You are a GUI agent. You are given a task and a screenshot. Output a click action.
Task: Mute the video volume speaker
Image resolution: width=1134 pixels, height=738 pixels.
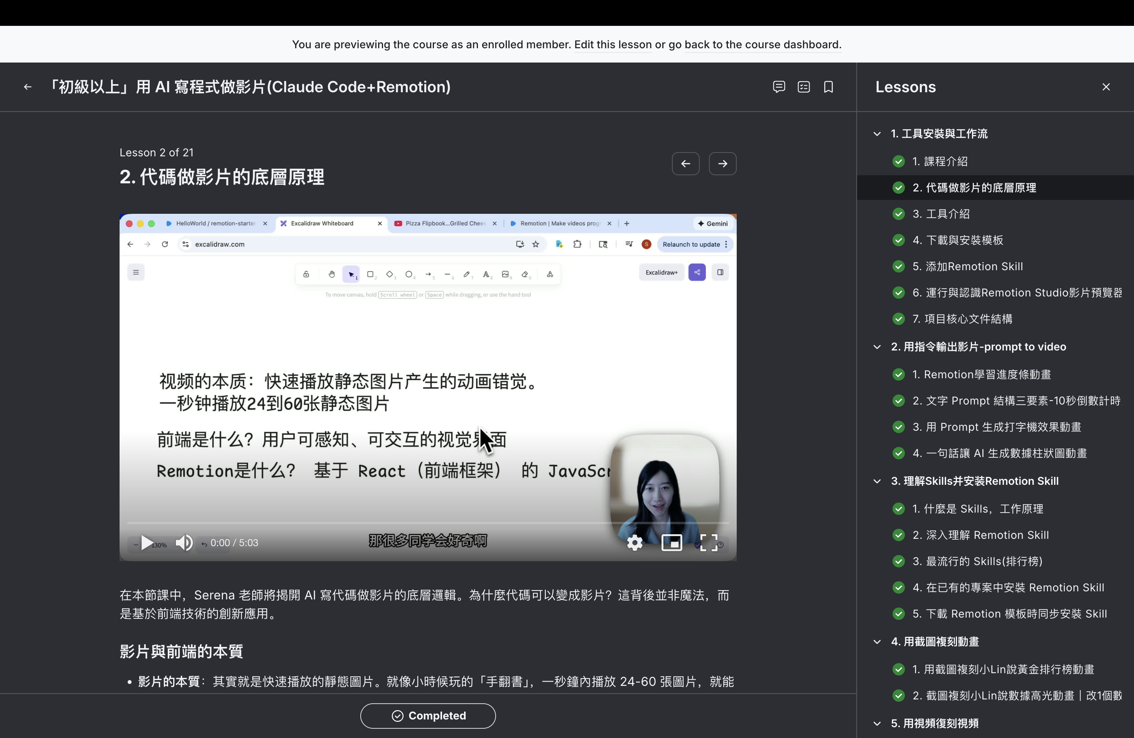coord(184,543)
